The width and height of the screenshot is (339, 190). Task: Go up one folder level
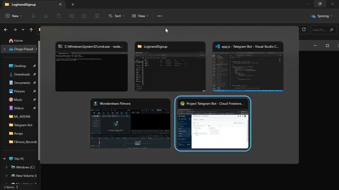(31, 30)
